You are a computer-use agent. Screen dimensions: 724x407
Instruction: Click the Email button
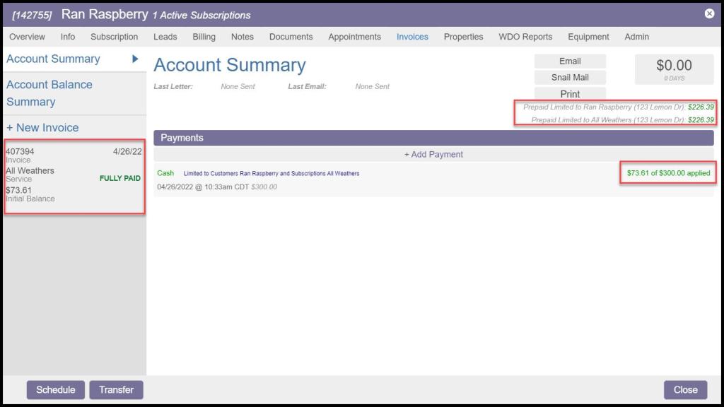pos(570,61)
